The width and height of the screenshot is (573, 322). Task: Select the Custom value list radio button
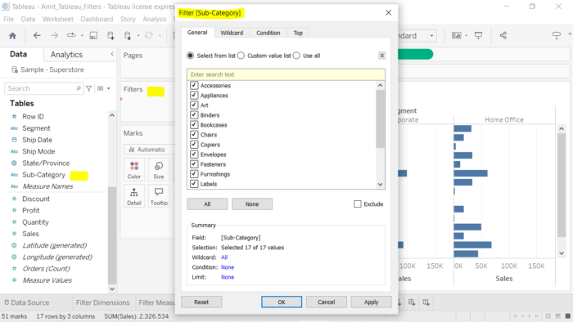coord(241,56)
